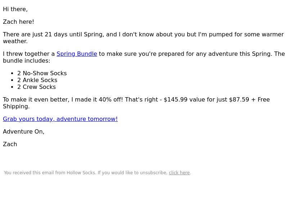Screen dimensions: 288x216
Task: Click the '$145.99' value text
Action: (x=176, y=100)
